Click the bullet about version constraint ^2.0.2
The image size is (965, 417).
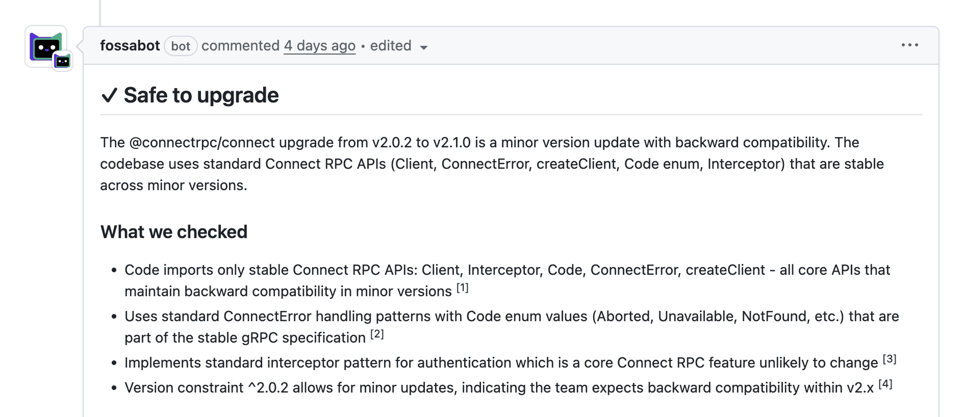[499, 388]
